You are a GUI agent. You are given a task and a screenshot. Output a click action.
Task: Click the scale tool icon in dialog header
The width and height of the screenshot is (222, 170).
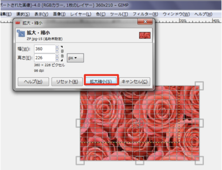tap(21, 33)
